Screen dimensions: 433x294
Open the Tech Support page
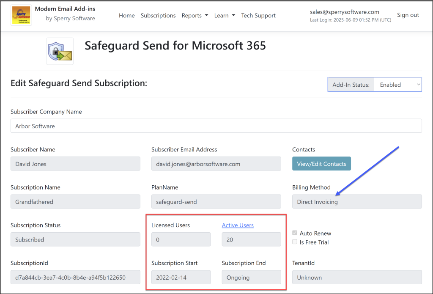tap(258, 16)
